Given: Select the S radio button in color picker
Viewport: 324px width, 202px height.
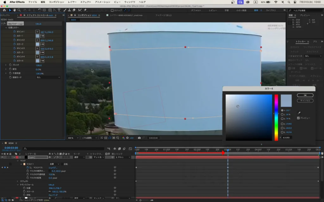Looking at the screenshot, I should tap(282, 114).
